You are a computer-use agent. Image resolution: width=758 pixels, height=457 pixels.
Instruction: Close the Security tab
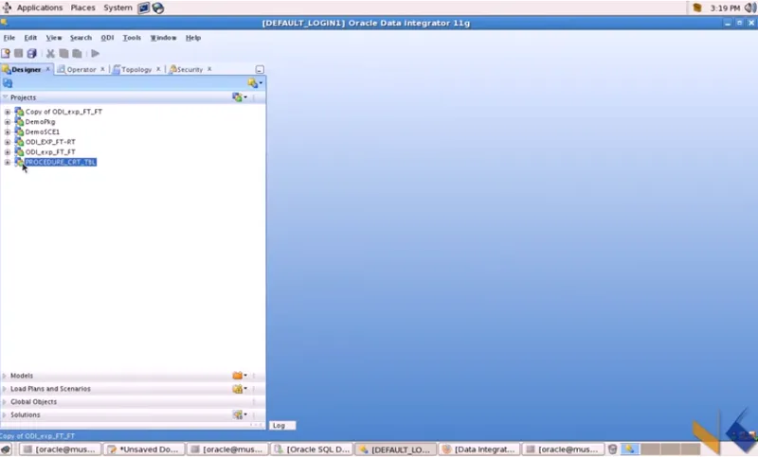pyautogui.click(x=209, y=69)
